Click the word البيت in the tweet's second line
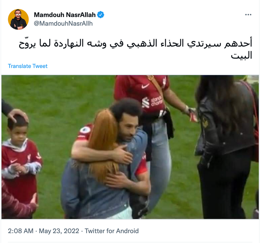This screenshot has height=243, width=262. [241, 55]
